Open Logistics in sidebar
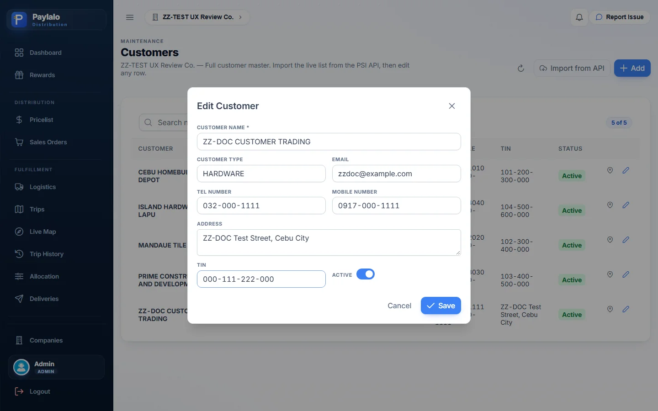 coord(57,187)
